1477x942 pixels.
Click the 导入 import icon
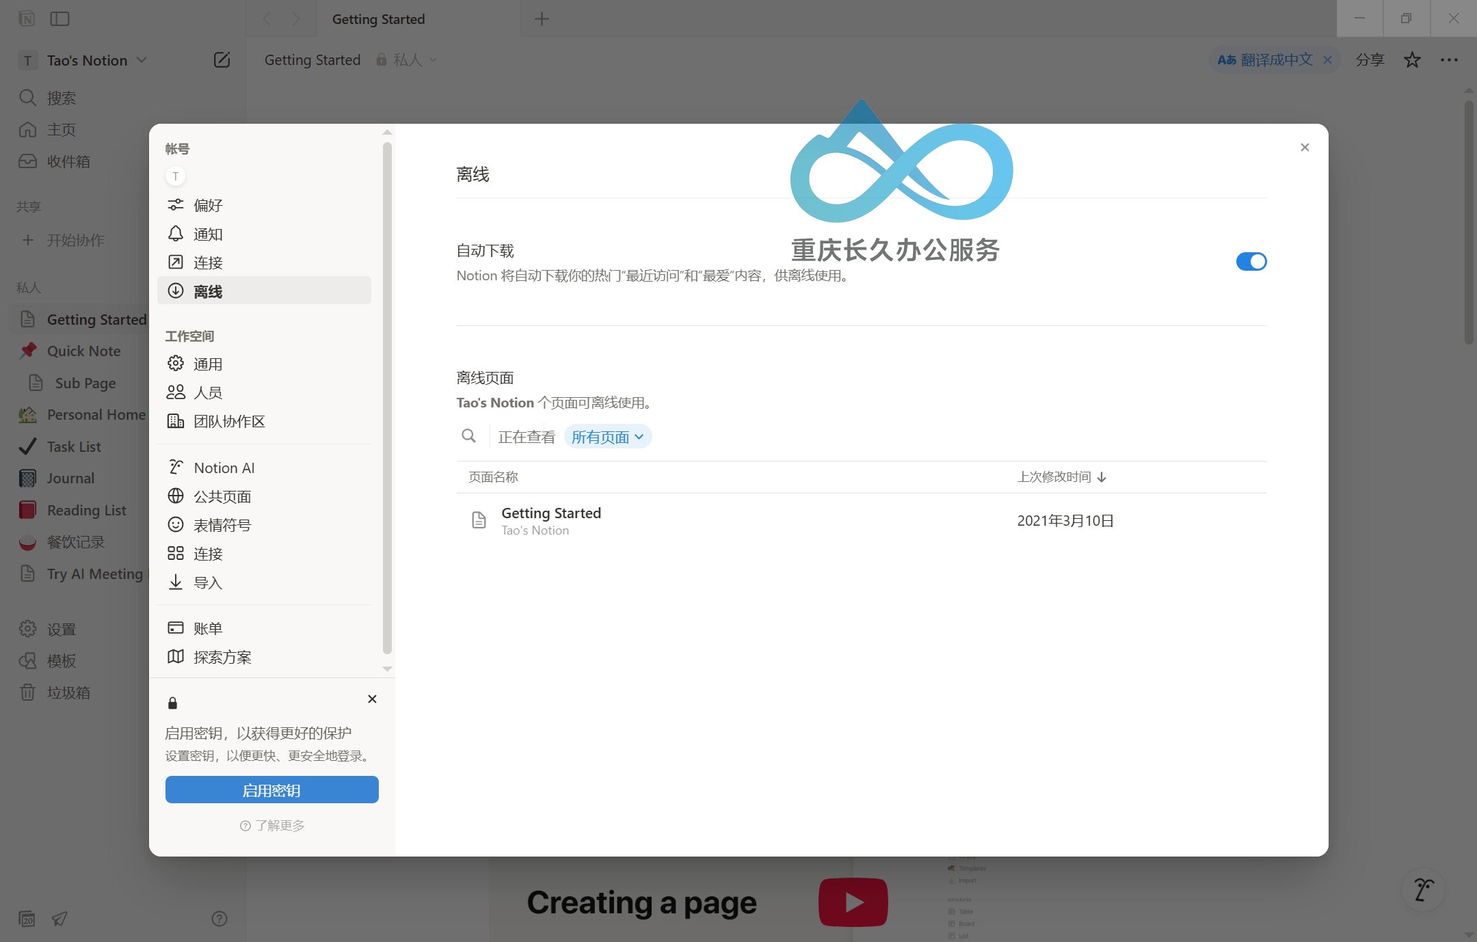coord(176,582)
